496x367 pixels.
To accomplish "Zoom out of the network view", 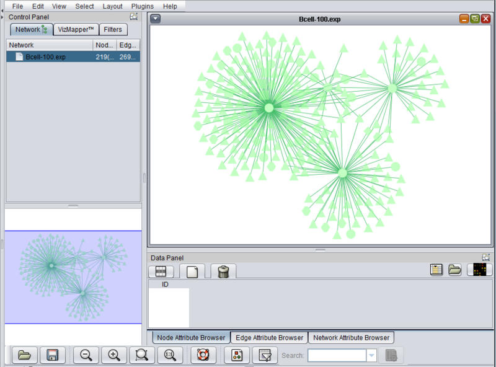I will 86,355.
